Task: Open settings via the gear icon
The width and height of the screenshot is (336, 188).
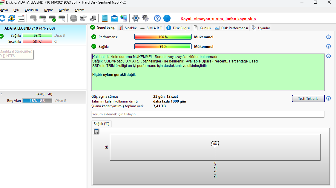Action: point(136,19)
